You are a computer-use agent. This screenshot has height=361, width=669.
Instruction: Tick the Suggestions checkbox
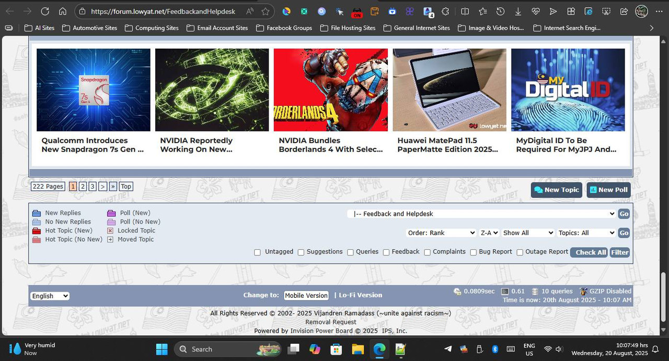pyautogui.click(x=301, y=252)
